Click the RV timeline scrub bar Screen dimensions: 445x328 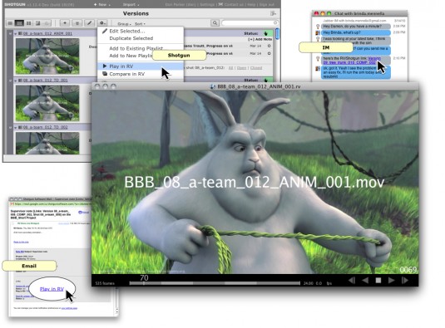click(x=215, y=283)
